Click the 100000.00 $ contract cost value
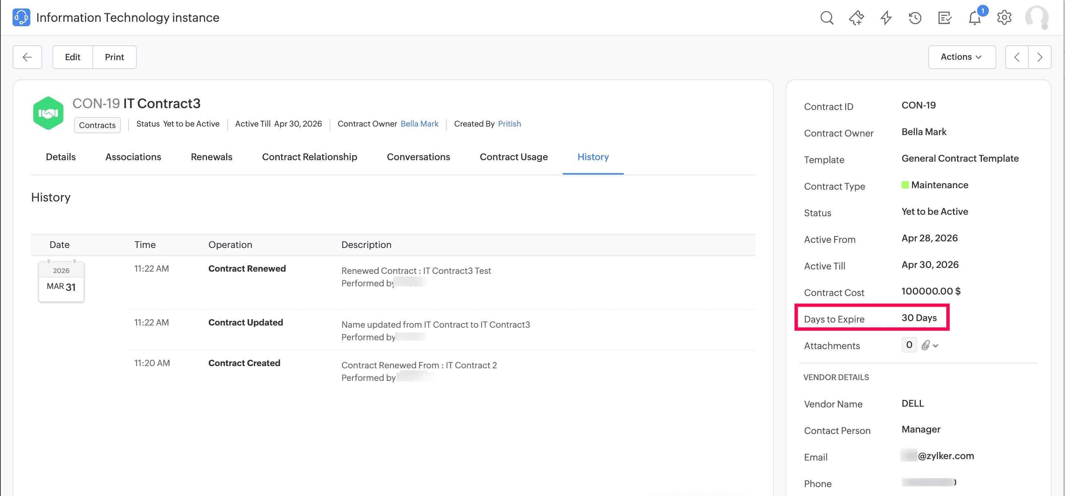 pyautogui.click(x=930, y=291)
